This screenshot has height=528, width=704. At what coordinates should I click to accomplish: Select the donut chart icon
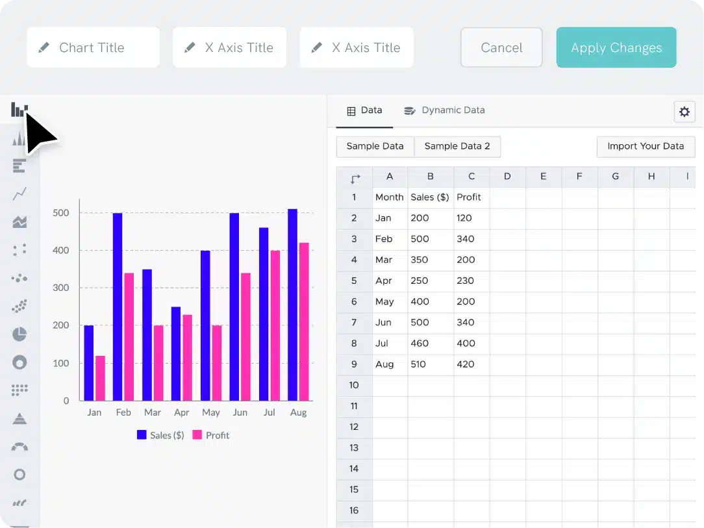click(x=19, y=362)
